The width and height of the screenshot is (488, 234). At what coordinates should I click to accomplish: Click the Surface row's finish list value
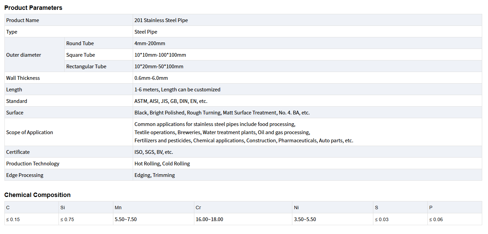pos(222,113)
